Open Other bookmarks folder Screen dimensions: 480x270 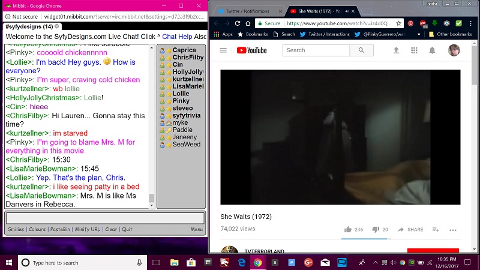coord(451,34)
